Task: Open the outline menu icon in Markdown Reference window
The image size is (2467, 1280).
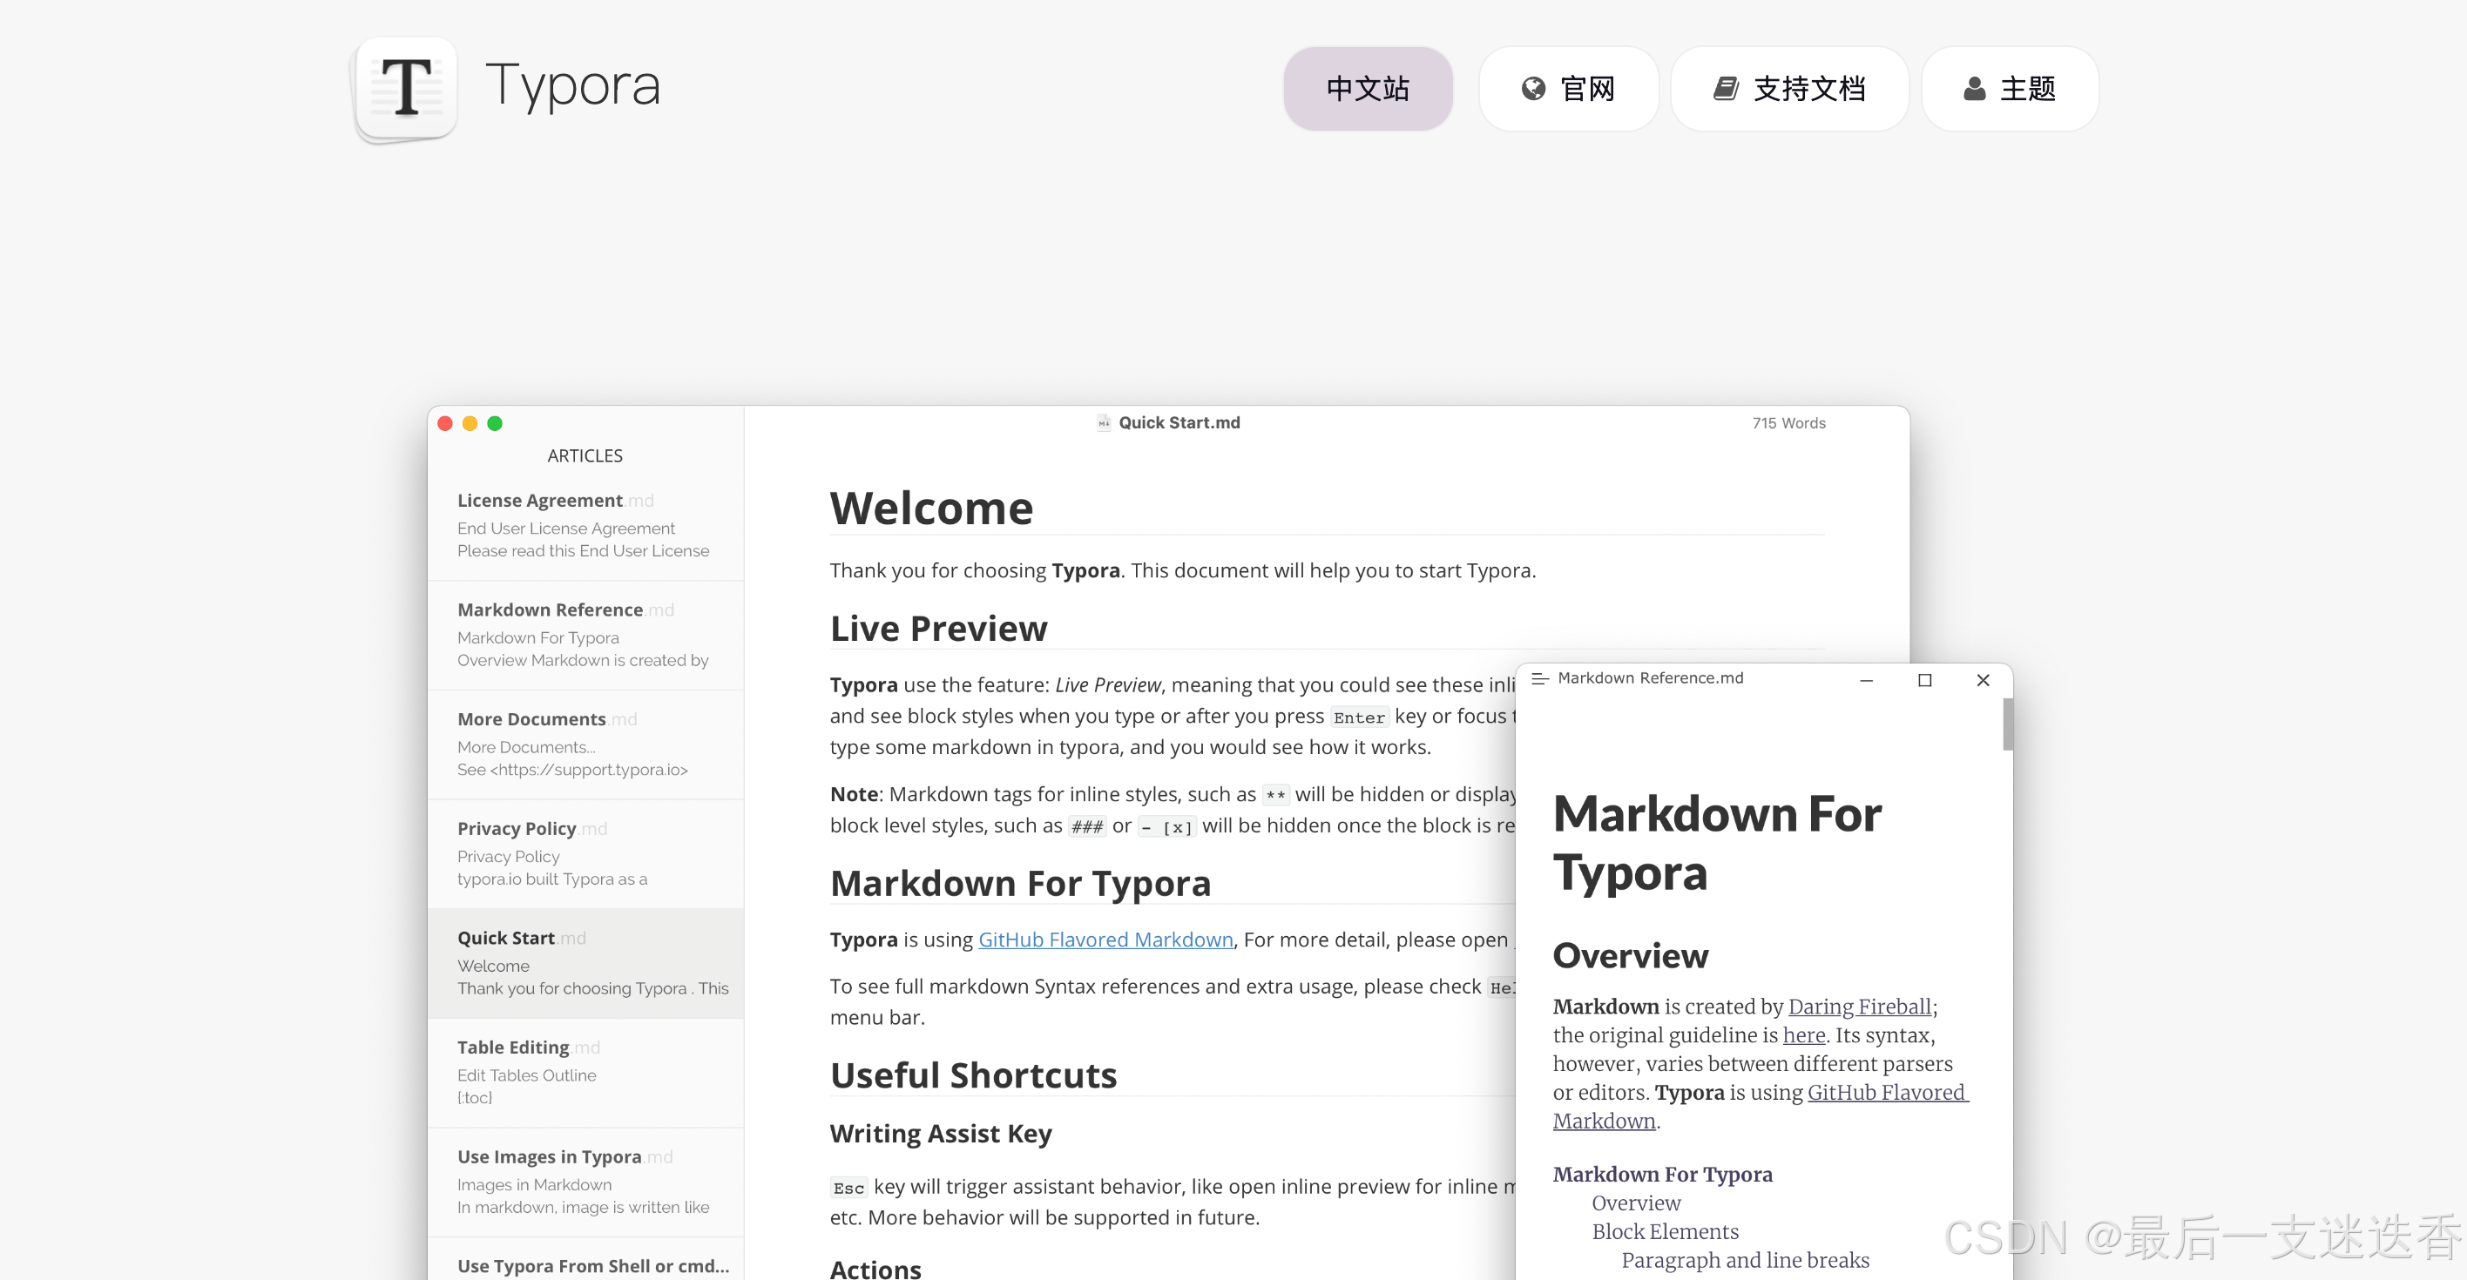Action: tap(1540, 677)
